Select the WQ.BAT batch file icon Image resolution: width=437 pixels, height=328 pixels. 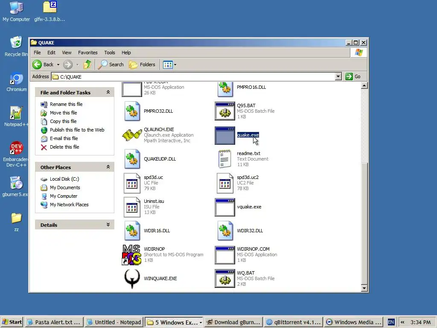pyautogui.click(x=224, y=278)
